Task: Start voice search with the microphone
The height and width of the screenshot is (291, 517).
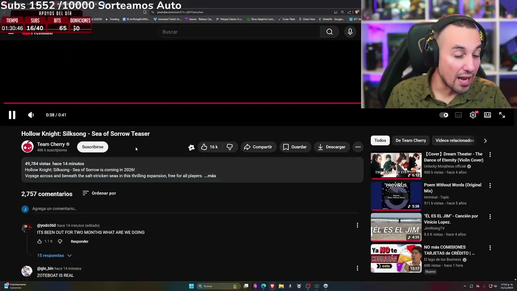Action: coord(350,32)
